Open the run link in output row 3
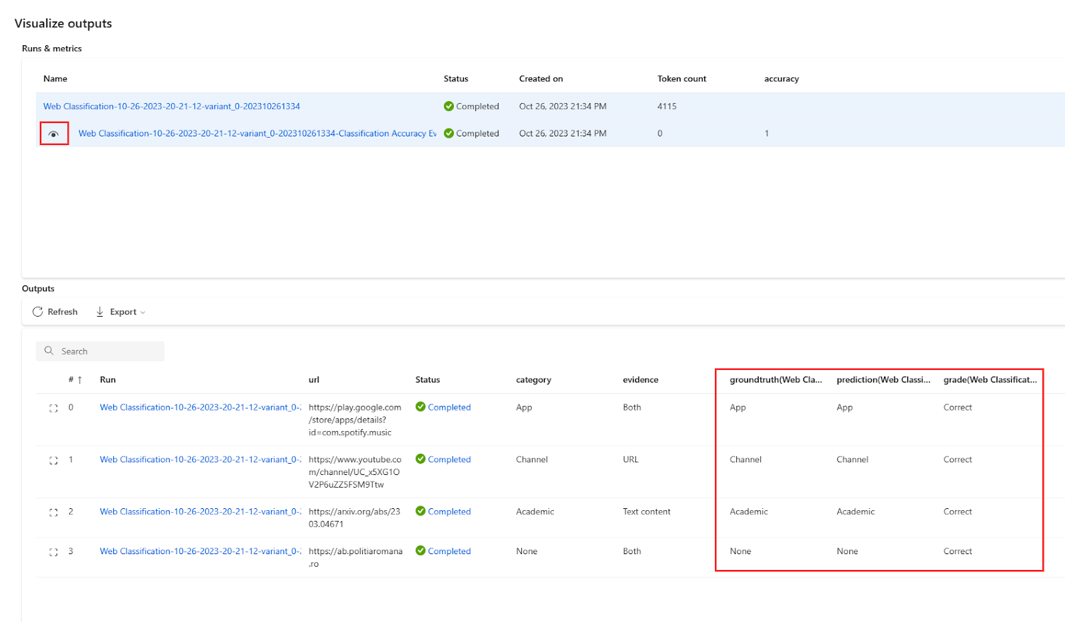The width and height of the screenshot is (1065, 622). [x=200, y=551]
